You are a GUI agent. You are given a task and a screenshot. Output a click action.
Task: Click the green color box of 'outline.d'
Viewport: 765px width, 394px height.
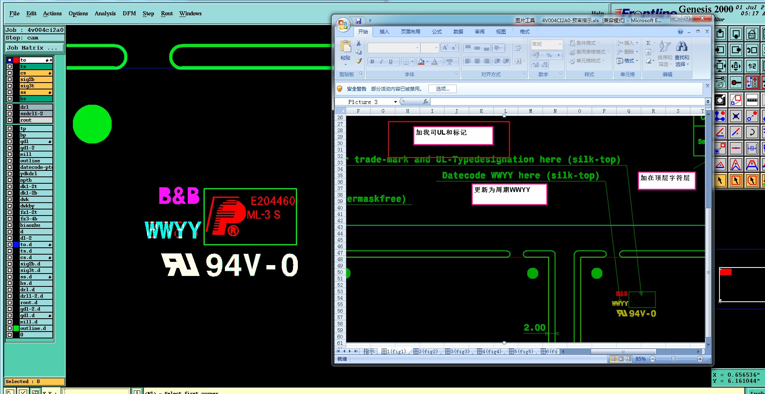point(16,328)
